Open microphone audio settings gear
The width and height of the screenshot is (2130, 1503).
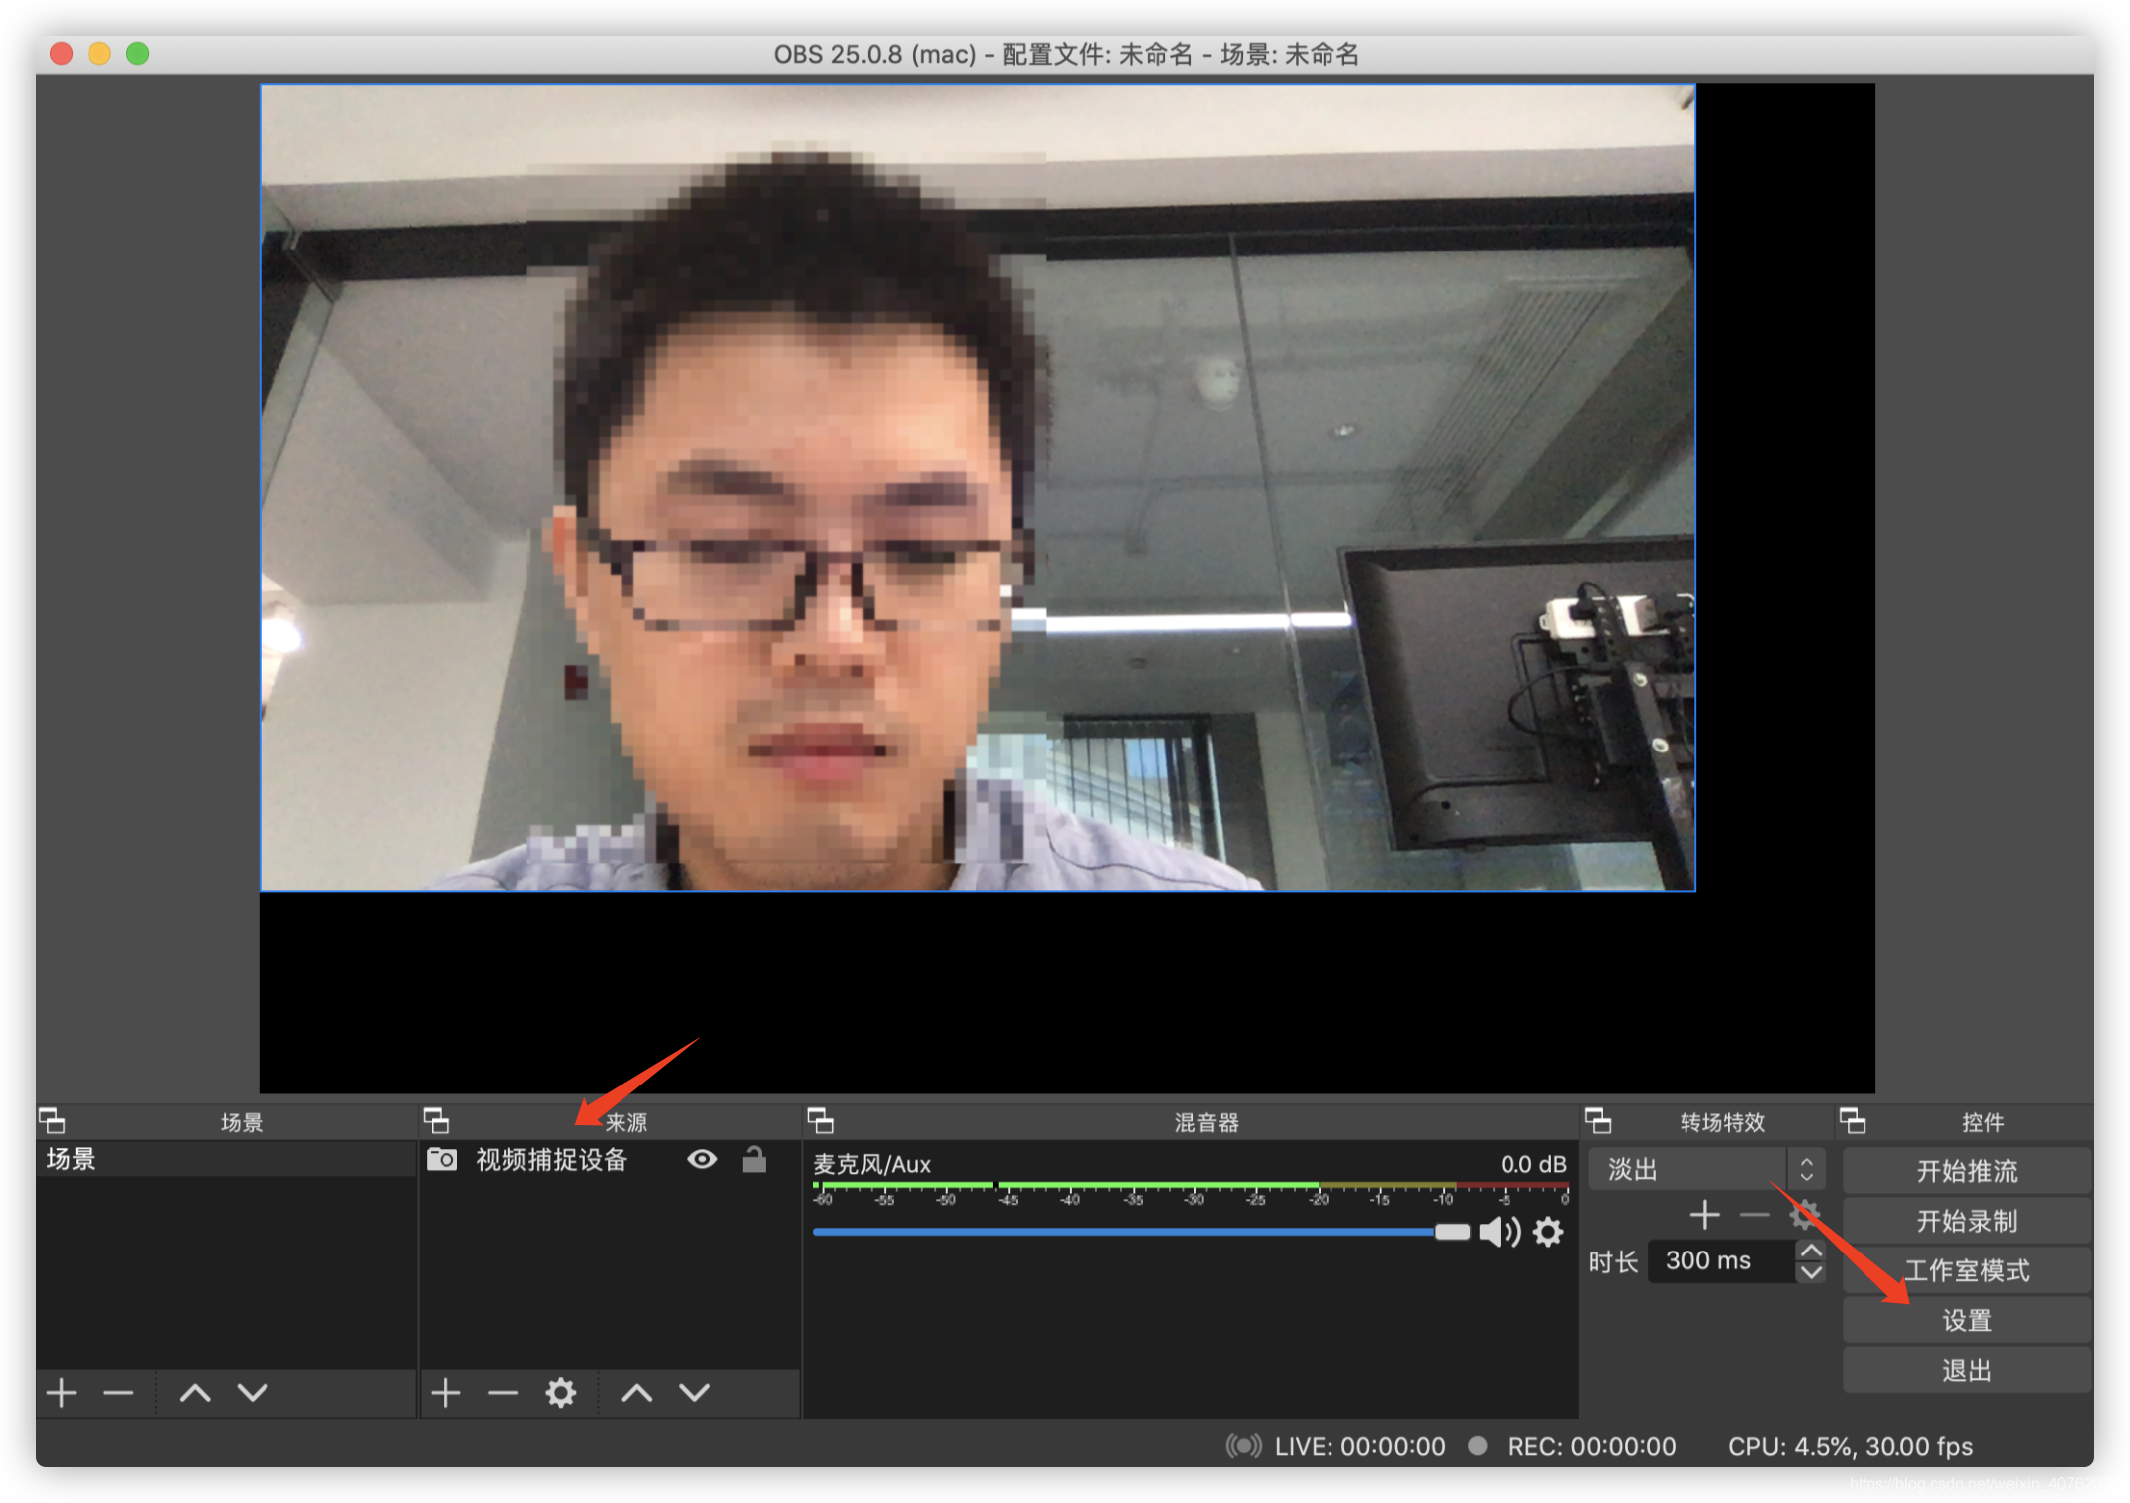click(1548, 1233)
